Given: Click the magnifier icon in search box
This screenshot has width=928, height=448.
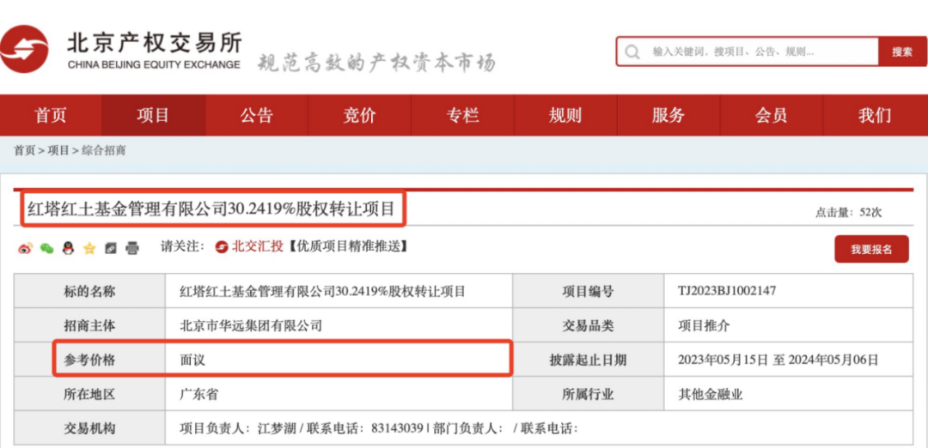Looking at the screenshot, I should pyautogui.click(x=632, y=52).
